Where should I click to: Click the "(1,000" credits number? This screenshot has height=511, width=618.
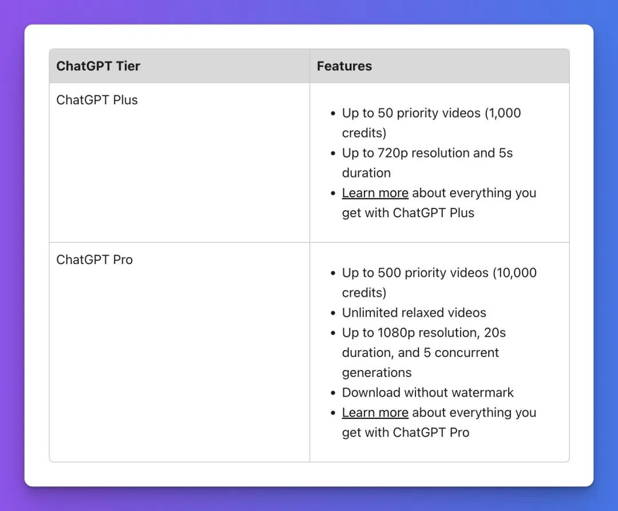(x=503, y=113)
